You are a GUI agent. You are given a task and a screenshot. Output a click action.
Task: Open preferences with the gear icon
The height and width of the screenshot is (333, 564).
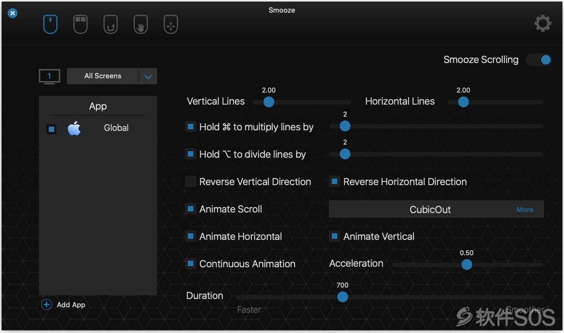[x=543, y=24]
